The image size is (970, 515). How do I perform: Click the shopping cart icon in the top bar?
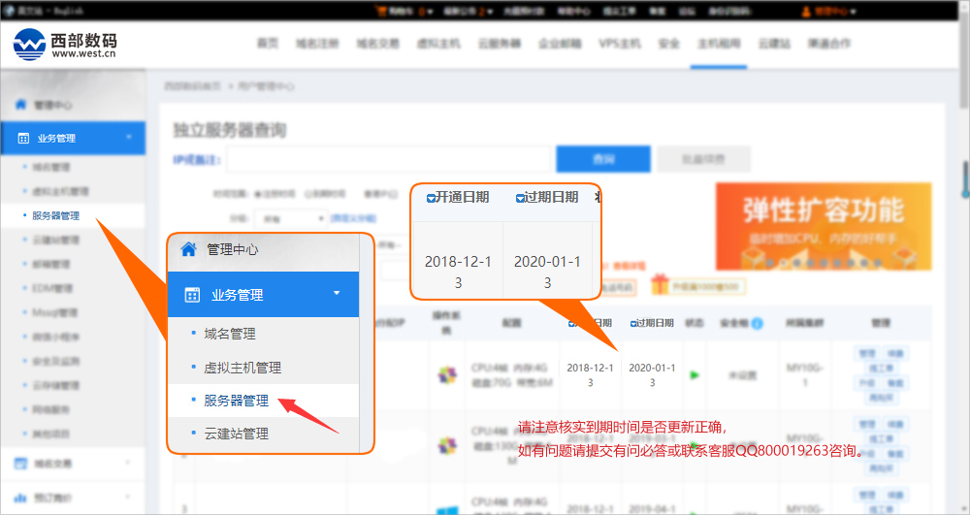379,12
